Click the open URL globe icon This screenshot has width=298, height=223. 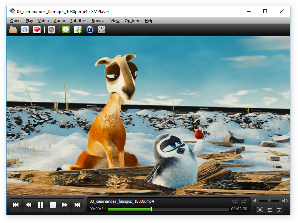click(x=25, y=30)
